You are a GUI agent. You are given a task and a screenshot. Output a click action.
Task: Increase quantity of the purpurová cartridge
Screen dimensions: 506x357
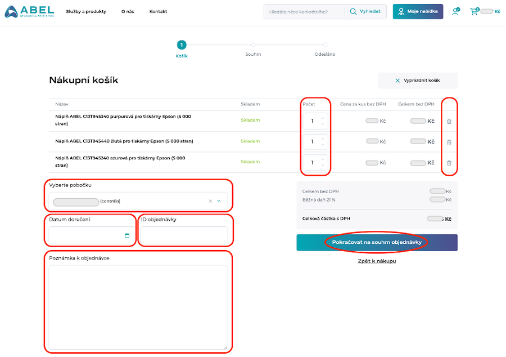click(x=323, y=118)
